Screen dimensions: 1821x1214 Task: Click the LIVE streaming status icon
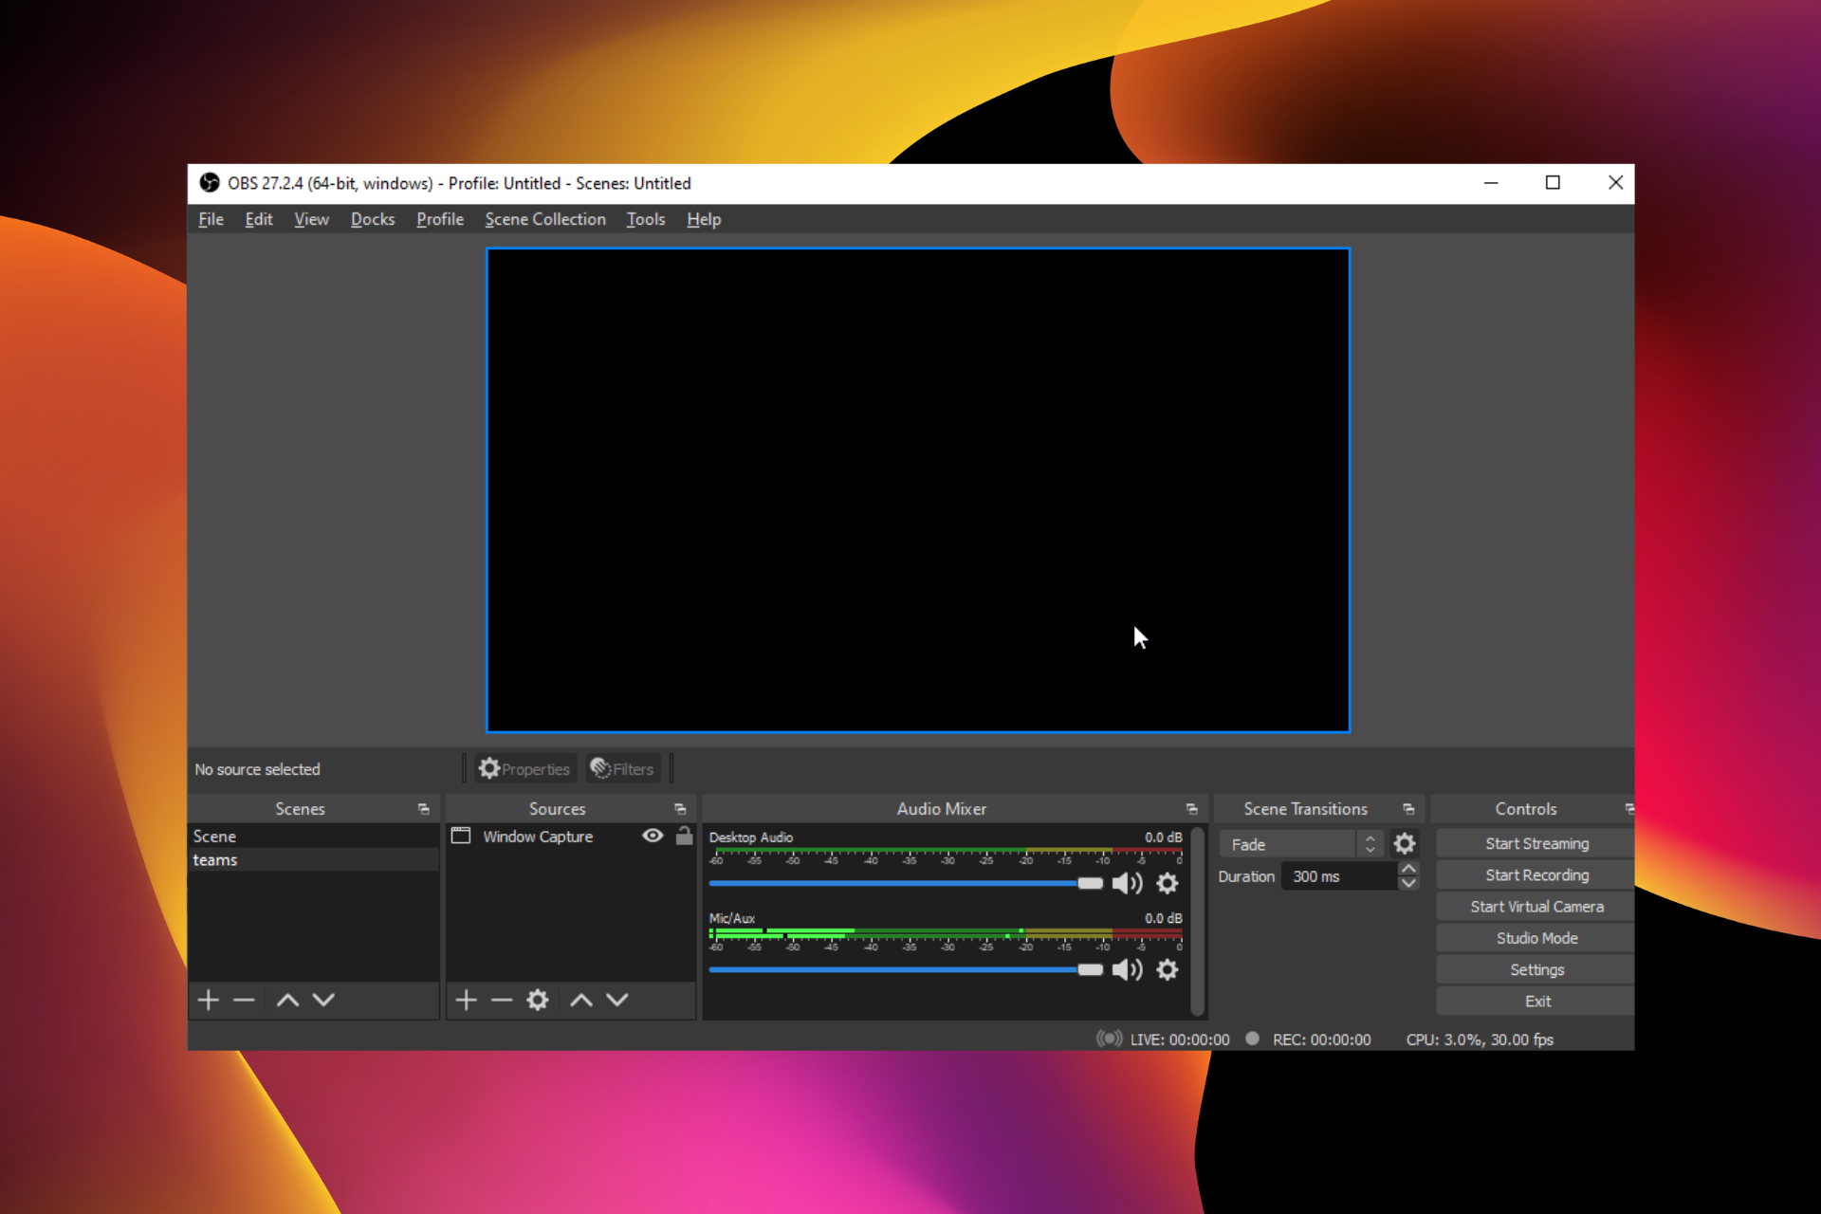[1109, 1039]
